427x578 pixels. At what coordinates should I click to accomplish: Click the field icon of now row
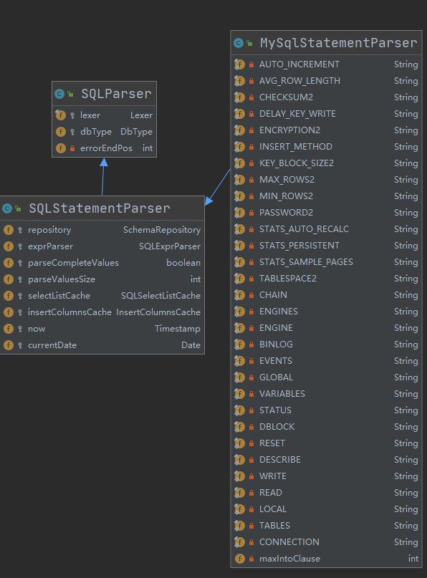9,329
